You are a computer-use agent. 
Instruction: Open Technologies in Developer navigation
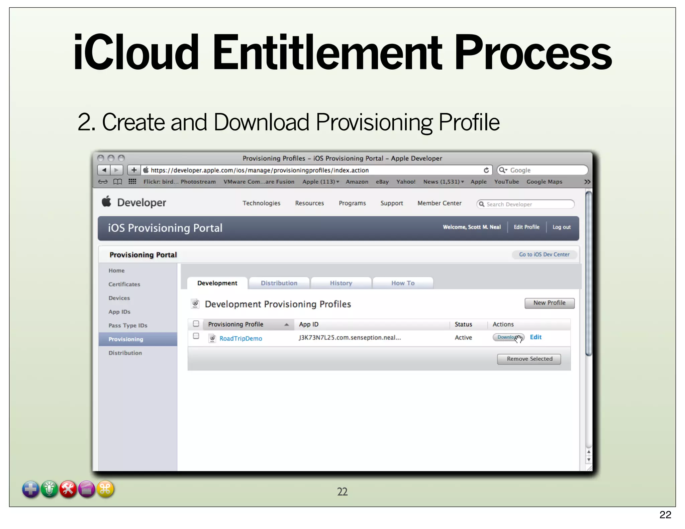(x=261, y=203)
